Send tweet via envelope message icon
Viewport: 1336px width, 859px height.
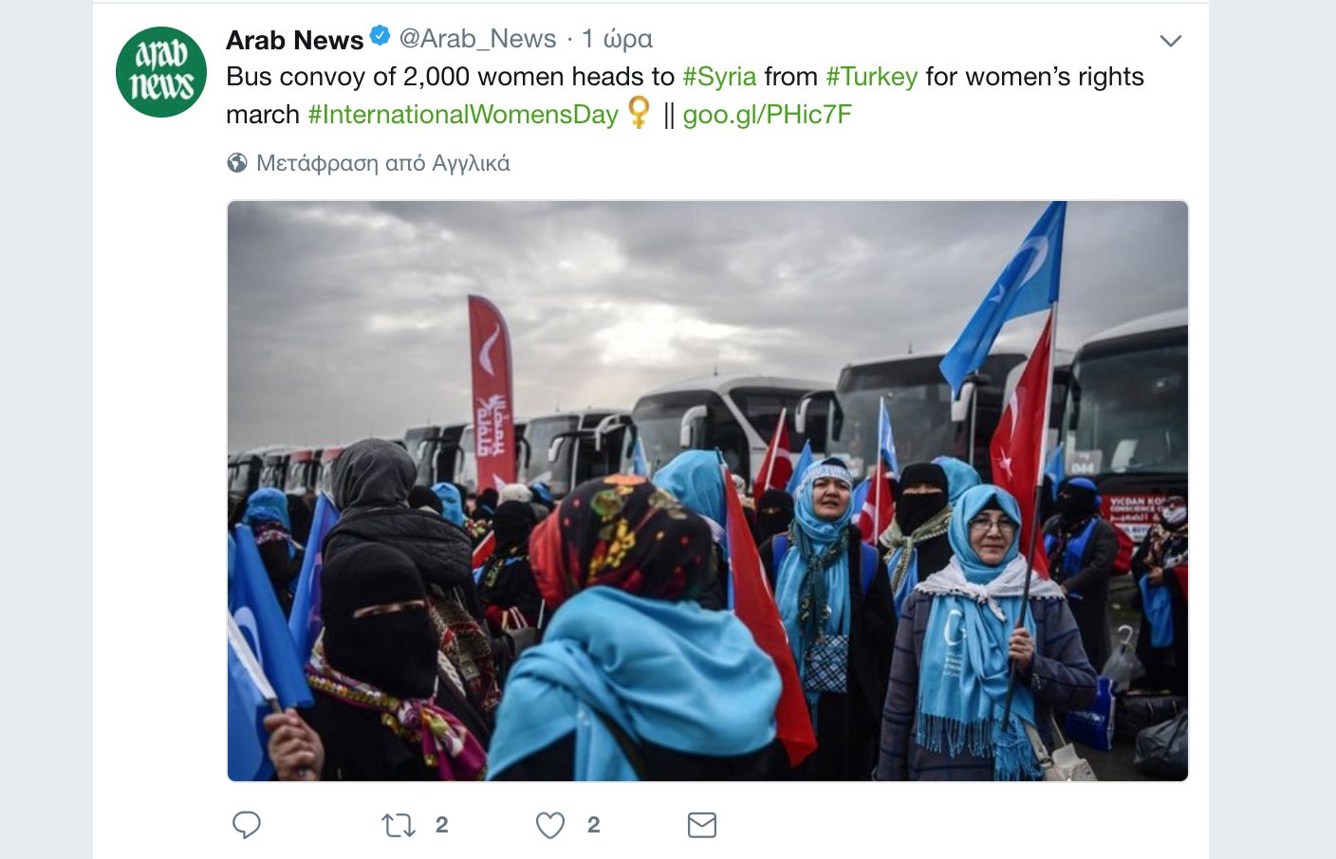[702, 826]
